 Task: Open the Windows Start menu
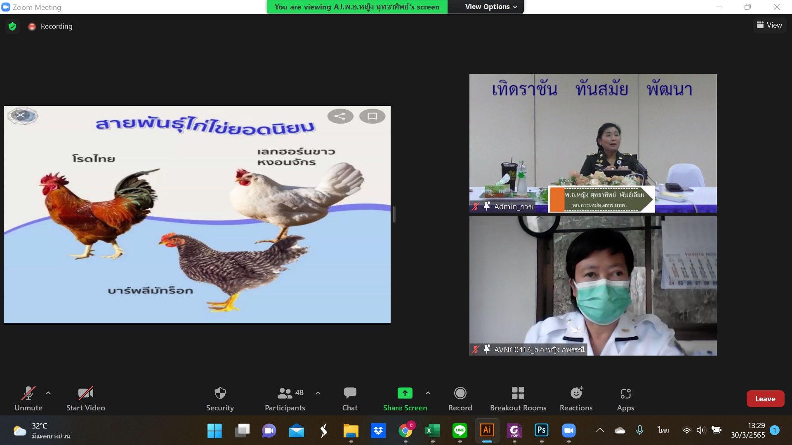coord(214,431)
